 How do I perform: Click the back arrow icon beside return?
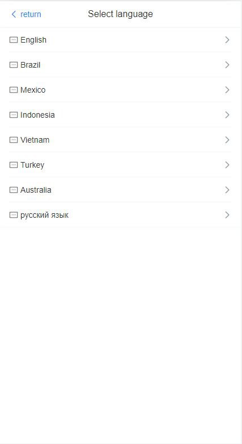(14, 14)
